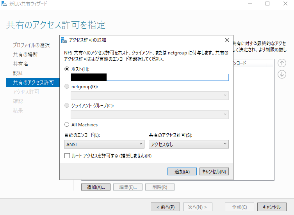Open the 言語のエンコード ANSI dropdown
Screen dimensions: 294x215
click(x=104, y=144)
